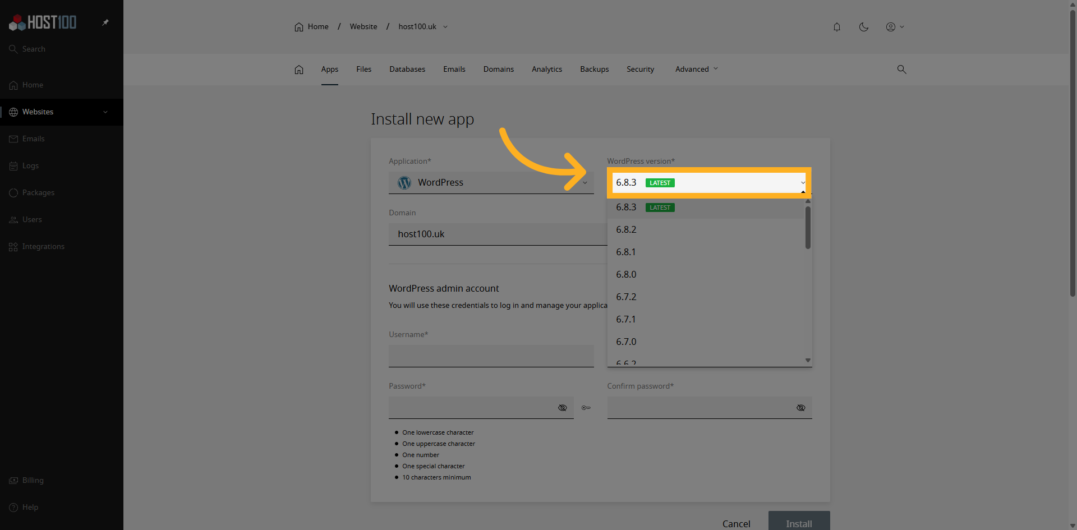Click the Install button
Image resolution: width=1077 pixels, height=530 pixels.
tap(799, 522)
